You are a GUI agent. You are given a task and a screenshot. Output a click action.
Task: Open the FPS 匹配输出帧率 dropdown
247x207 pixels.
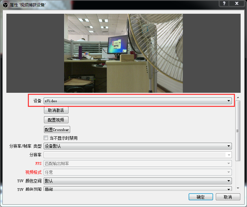(138, 163)
